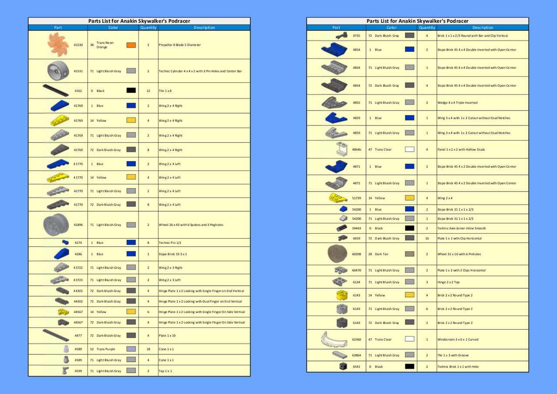The width and height of the screenshot is (557, 394).
Task: Select description "Hinge 2 x 2 Top"
Action: [449, 282]
